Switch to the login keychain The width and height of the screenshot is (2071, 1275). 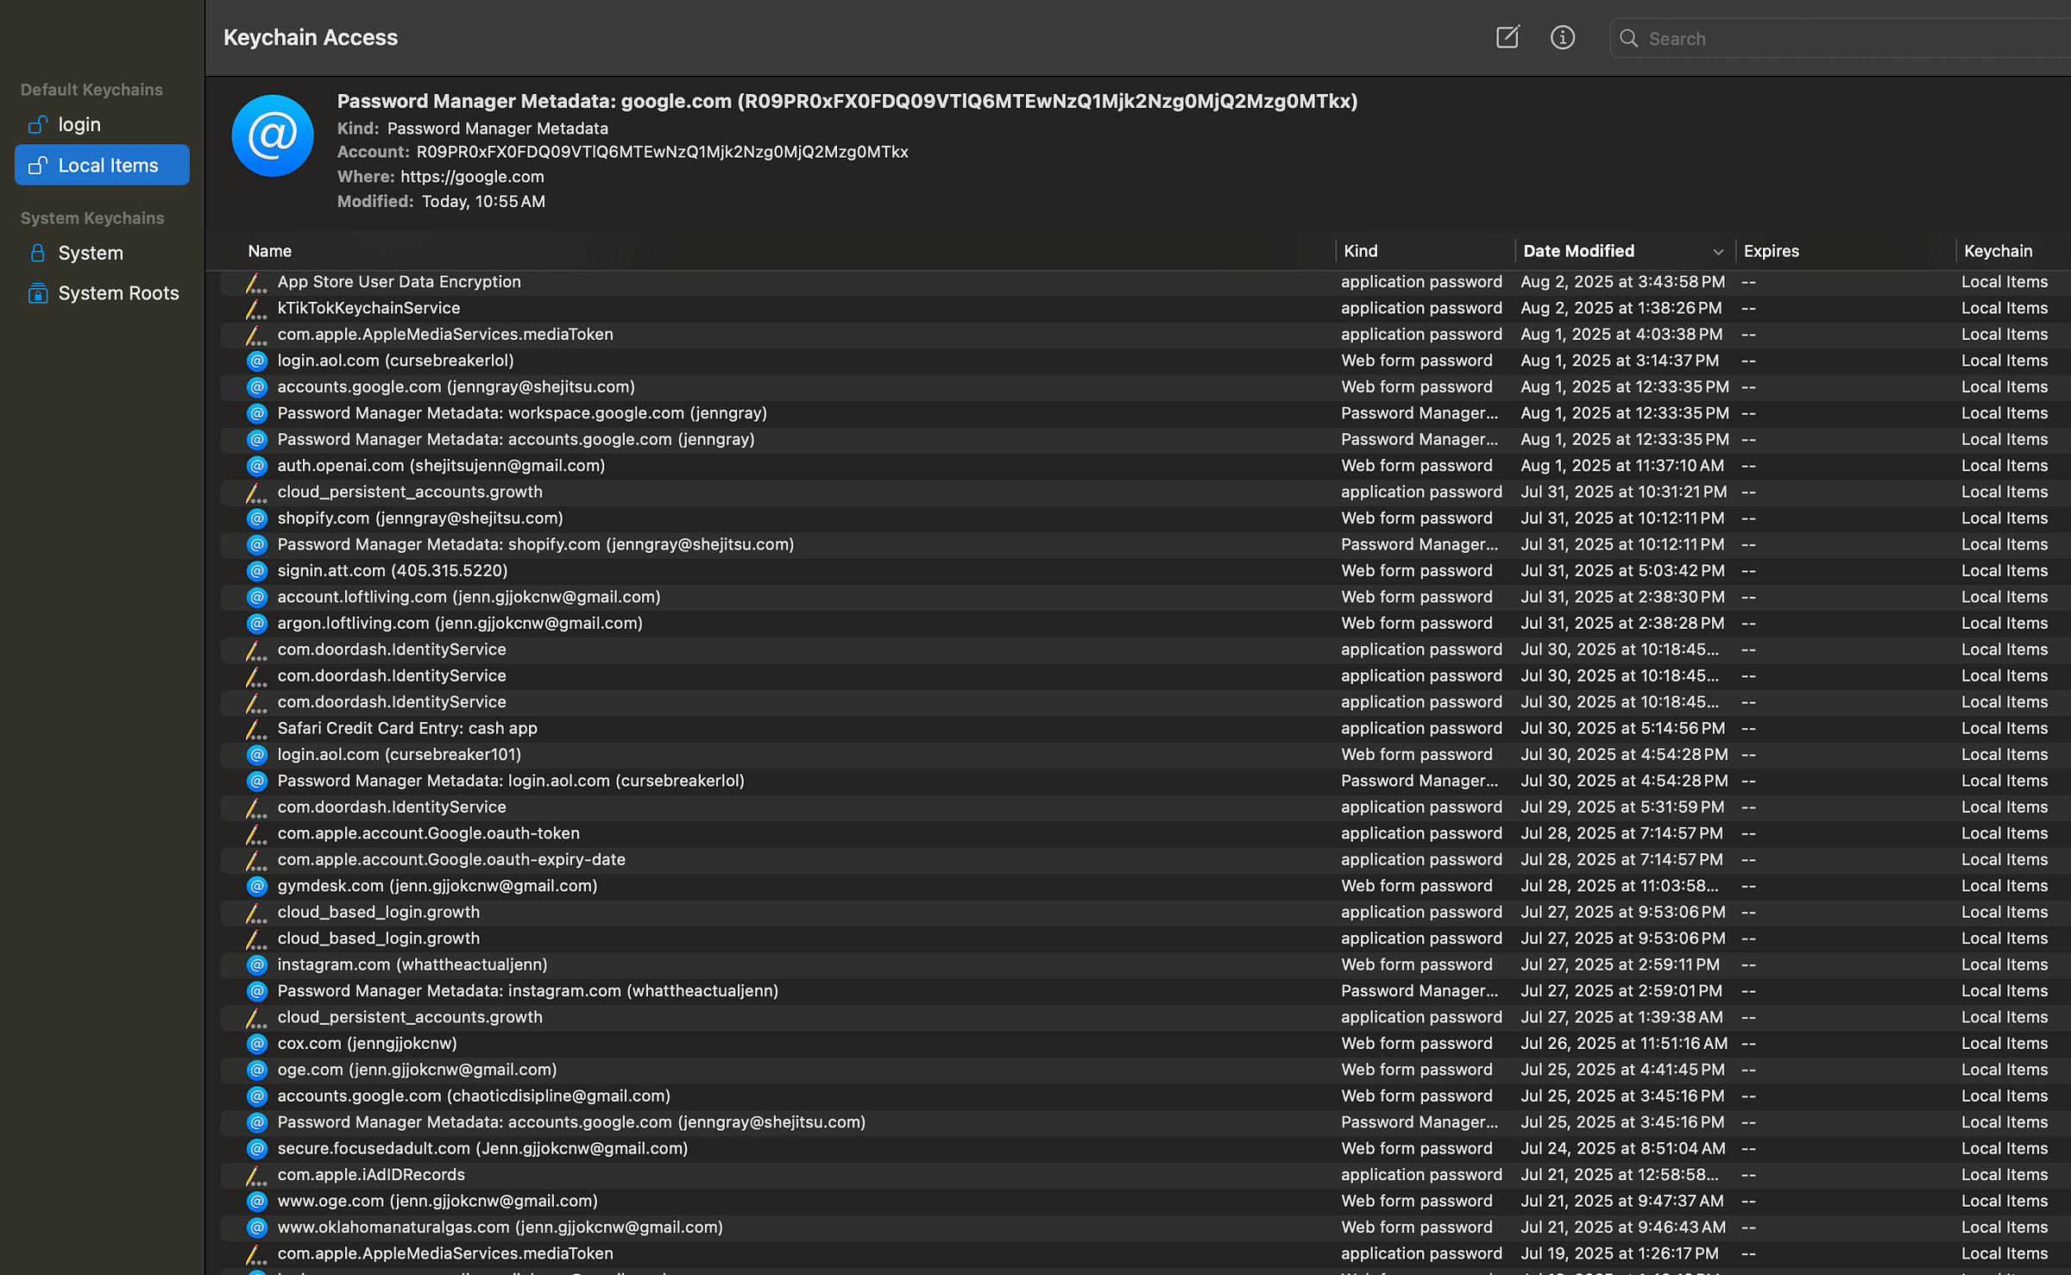pos(79,124)
